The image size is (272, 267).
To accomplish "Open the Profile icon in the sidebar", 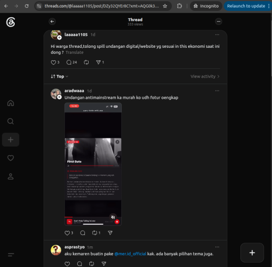I will coord(10,176).
